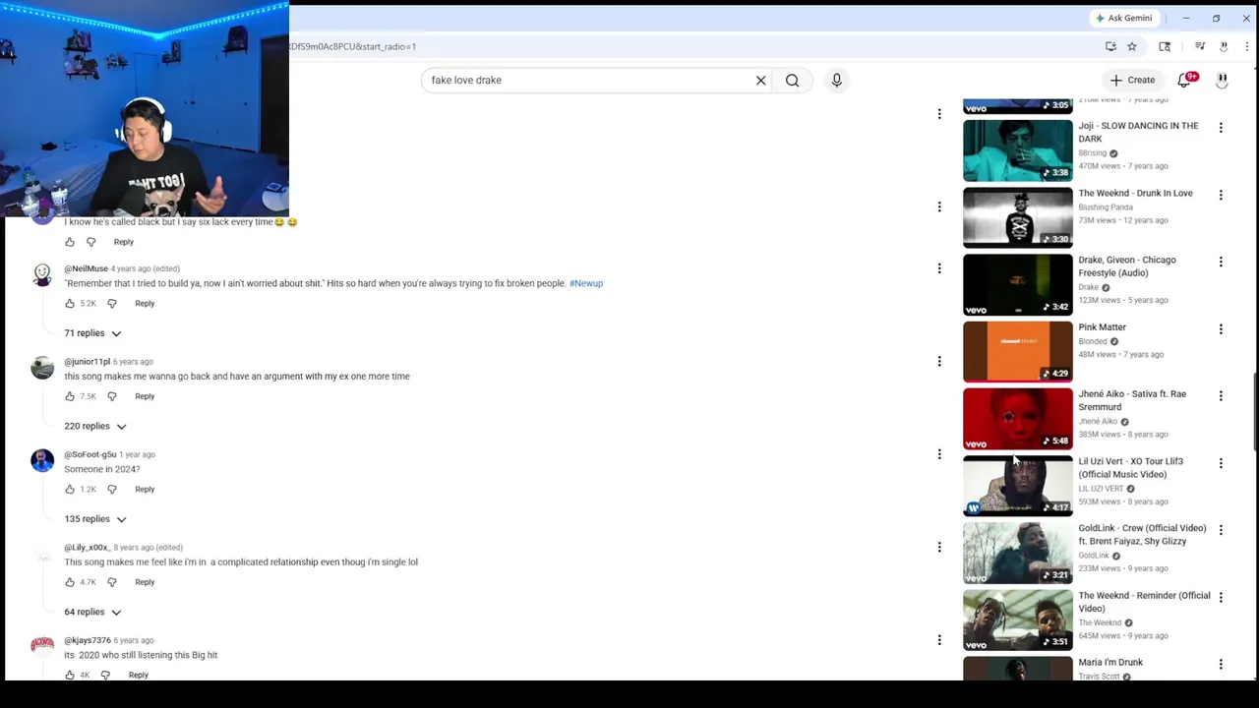Open the notifications bell
Image resolution: width=1259 pixels, height=708 pixels.
pos(1184,81)
